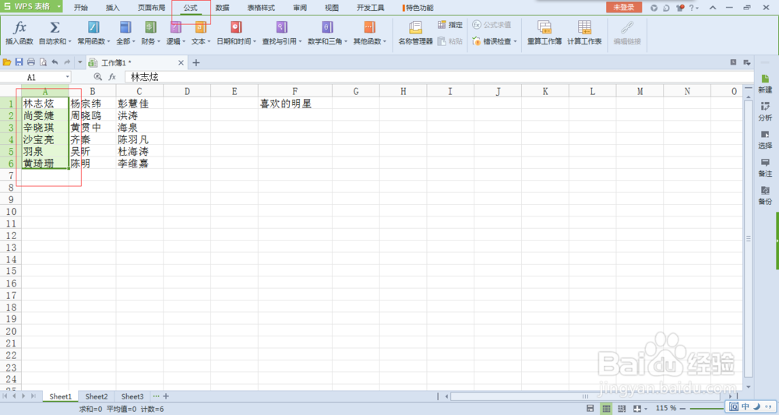
Task: Select column F header
Action: [x=295, y=91]
